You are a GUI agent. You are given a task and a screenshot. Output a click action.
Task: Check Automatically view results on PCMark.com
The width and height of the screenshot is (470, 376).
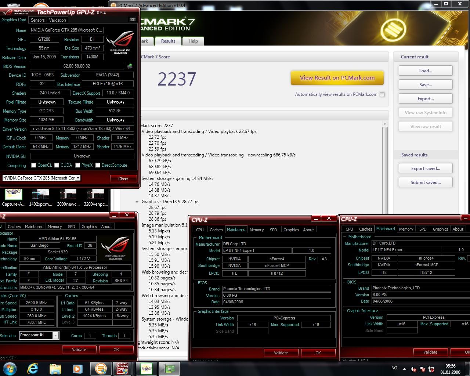click(x=382, y=94)
